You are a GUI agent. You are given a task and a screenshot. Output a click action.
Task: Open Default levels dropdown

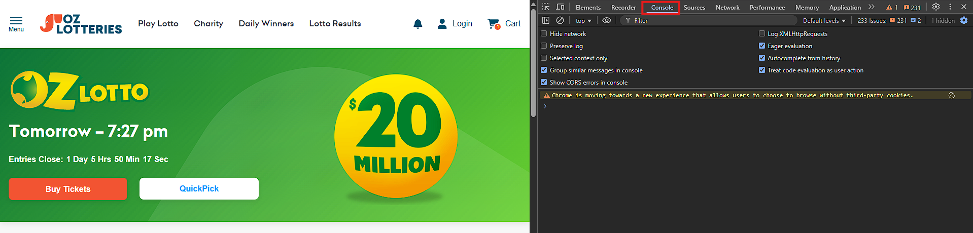(x=824, y=20)
